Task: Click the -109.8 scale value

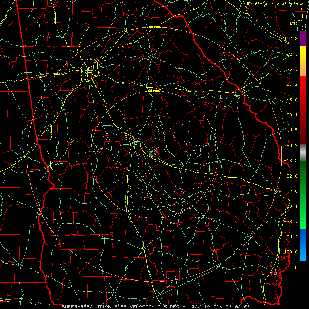Action: click(x=290, y=252)
